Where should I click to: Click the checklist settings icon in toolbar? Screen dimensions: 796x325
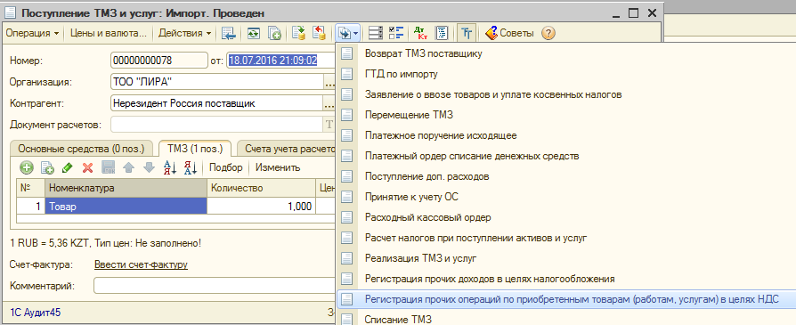[x=396, y=34]
